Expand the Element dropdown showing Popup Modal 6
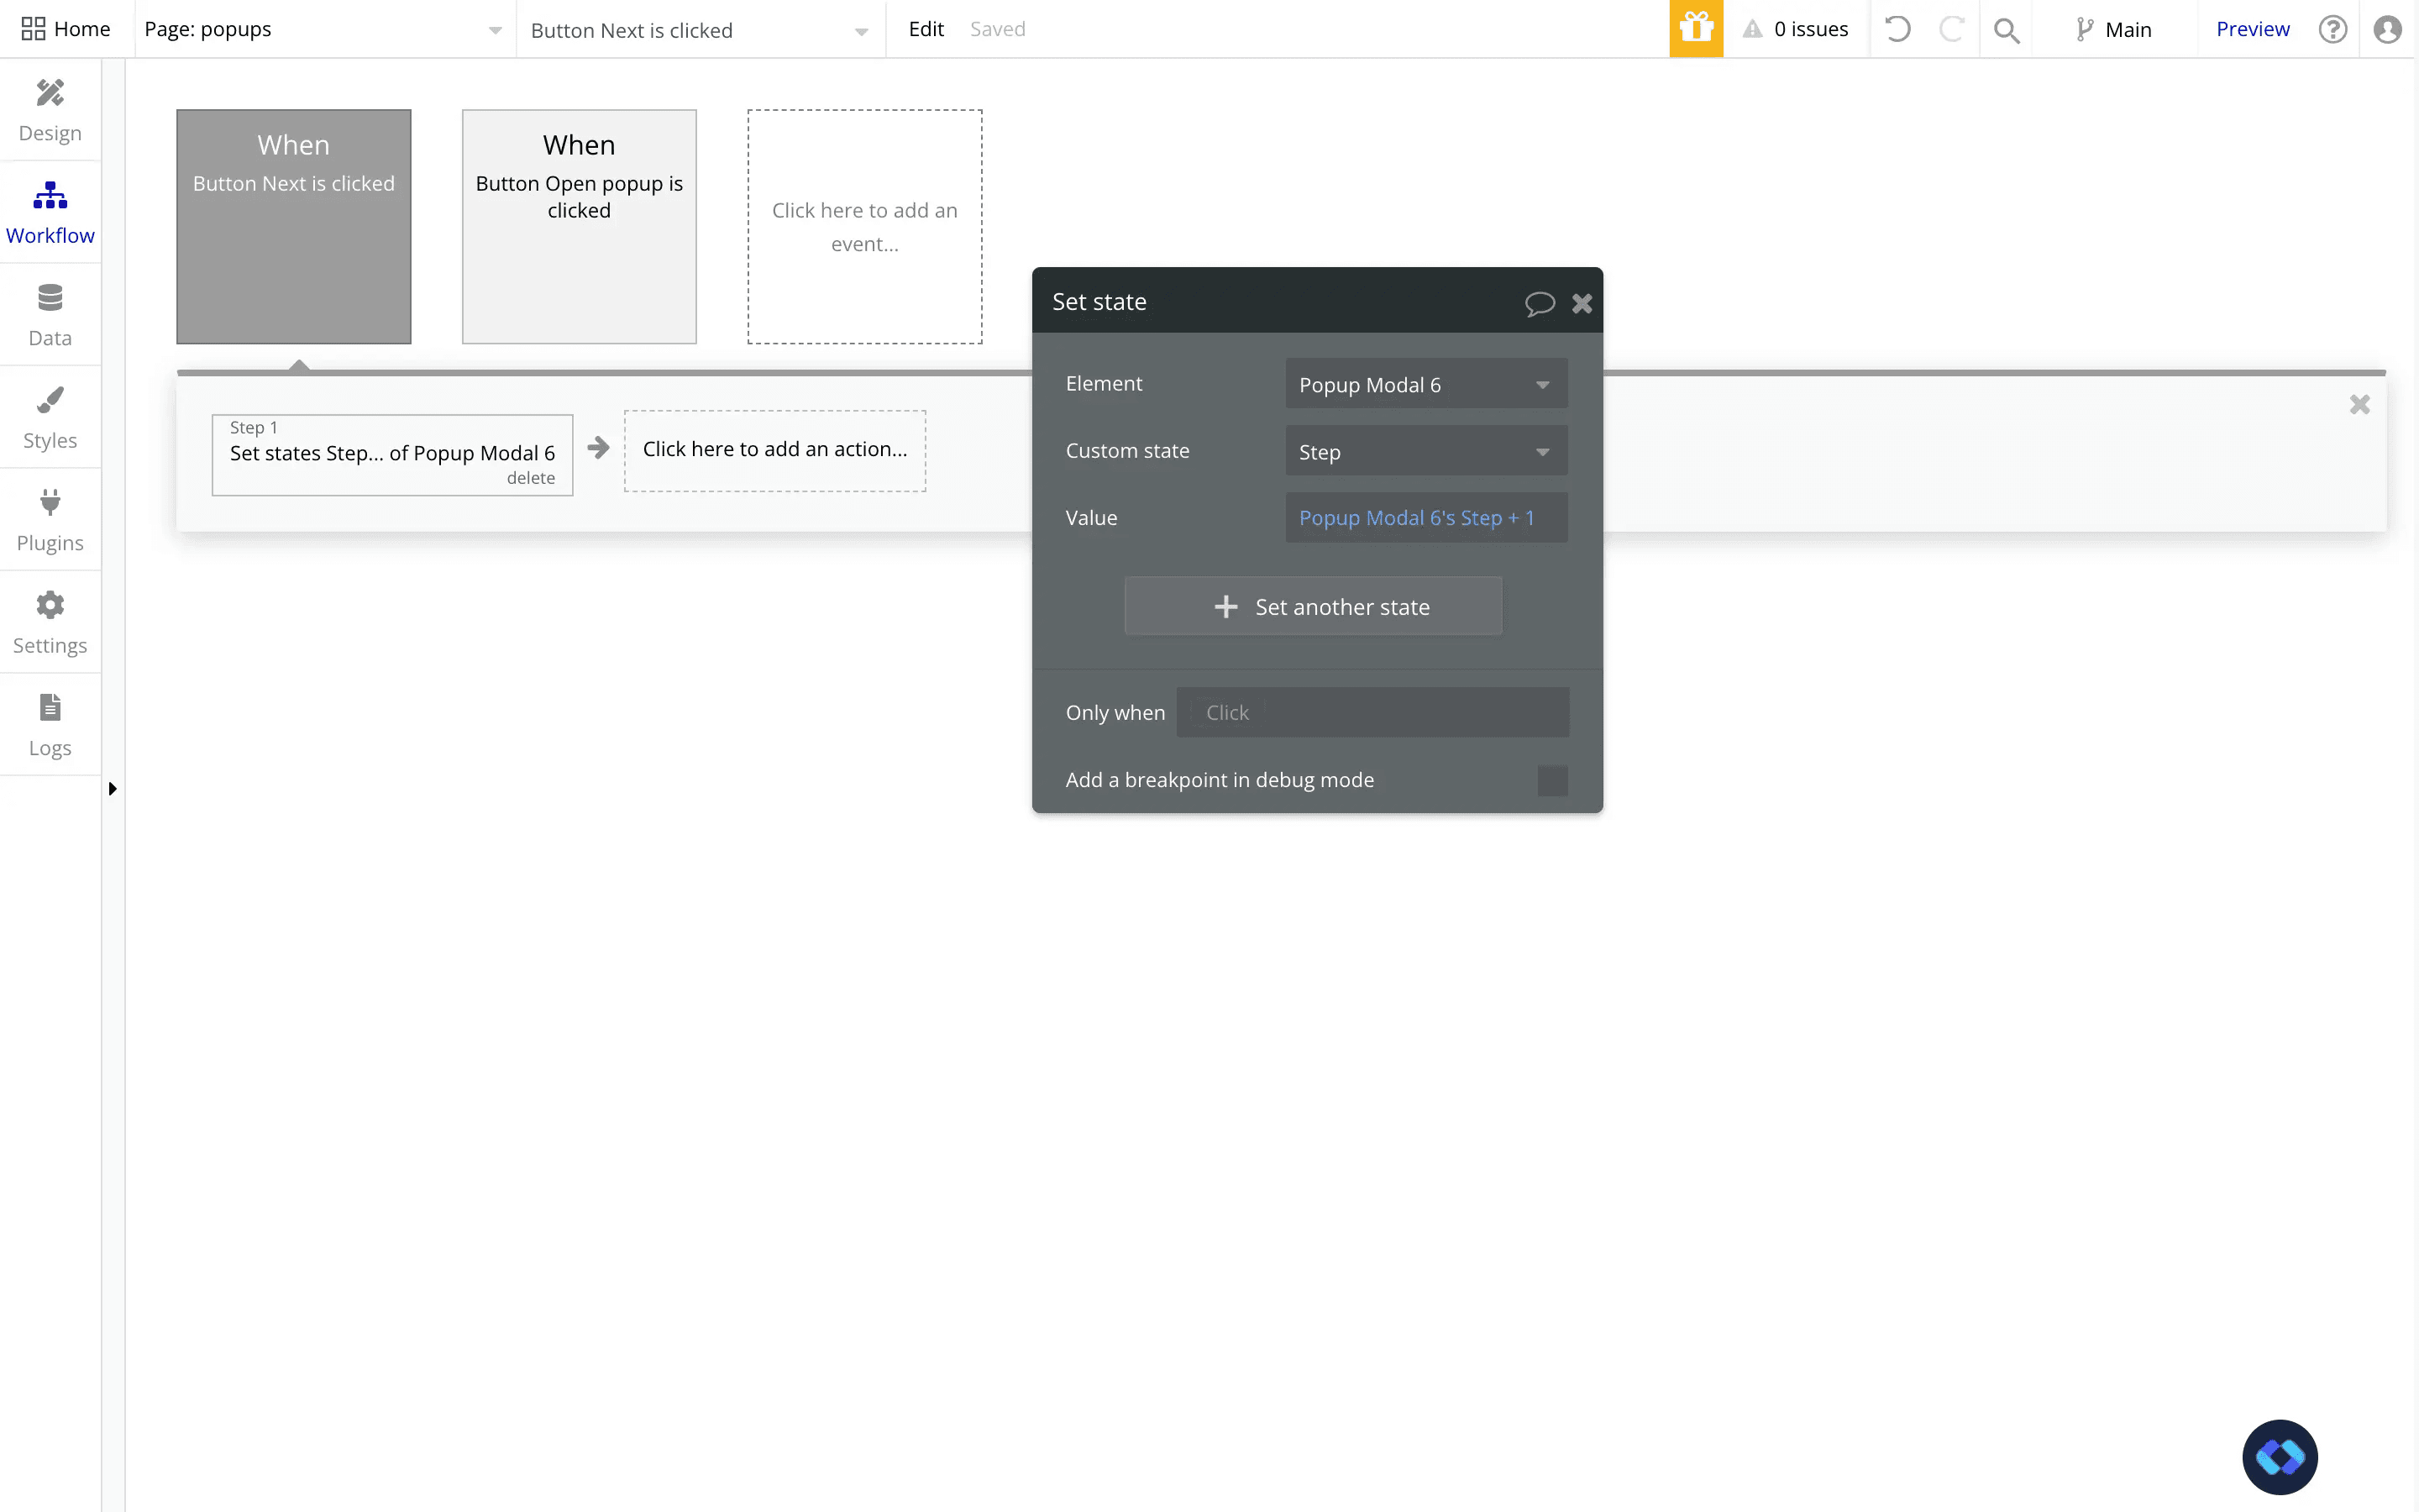This screenshot has width=2419, height=1512. click(1425, 384)
